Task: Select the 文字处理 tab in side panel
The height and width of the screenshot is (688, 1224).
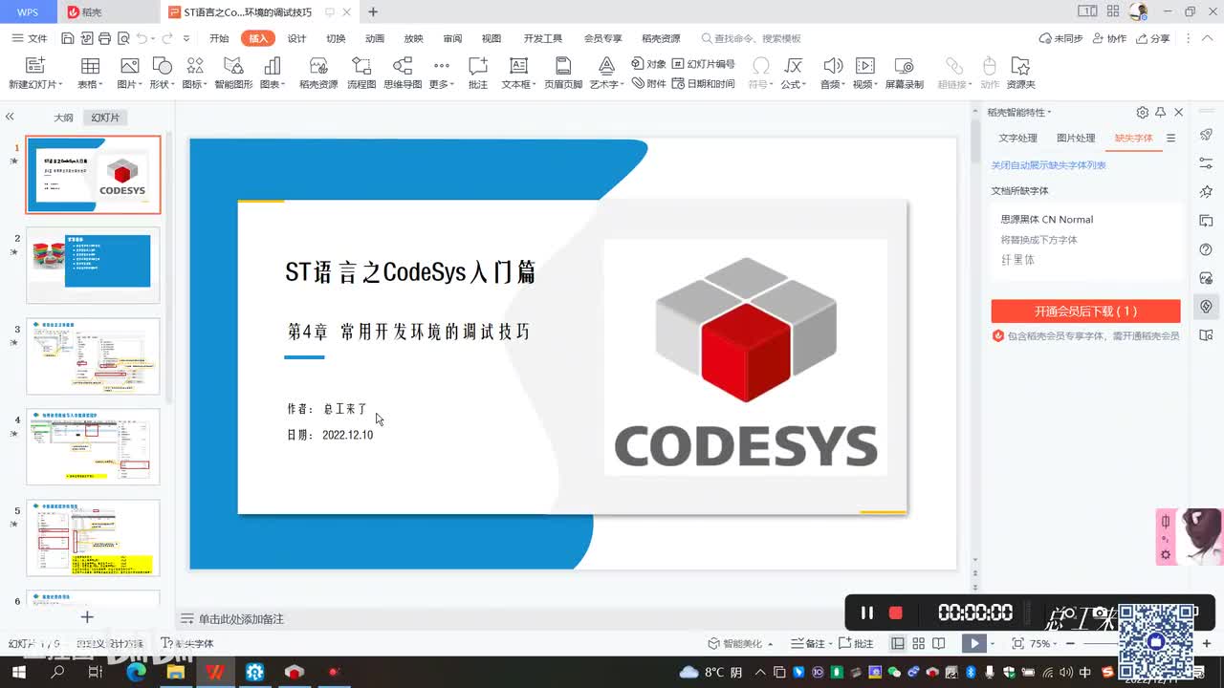Action: [1018, 138]
